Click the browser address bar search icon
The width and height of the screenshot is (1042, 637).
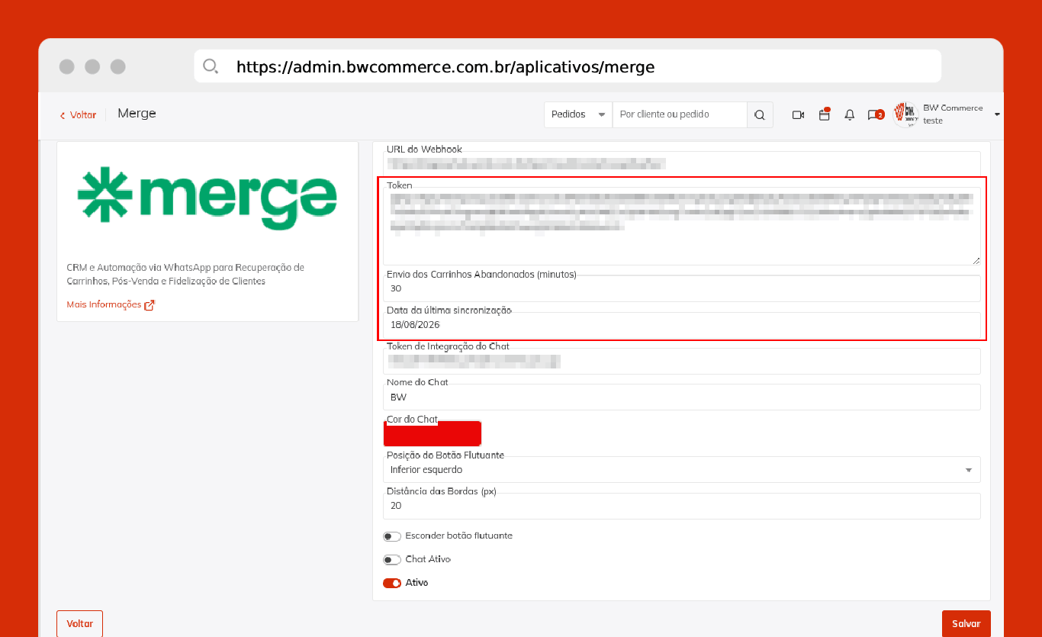(211, 66)
